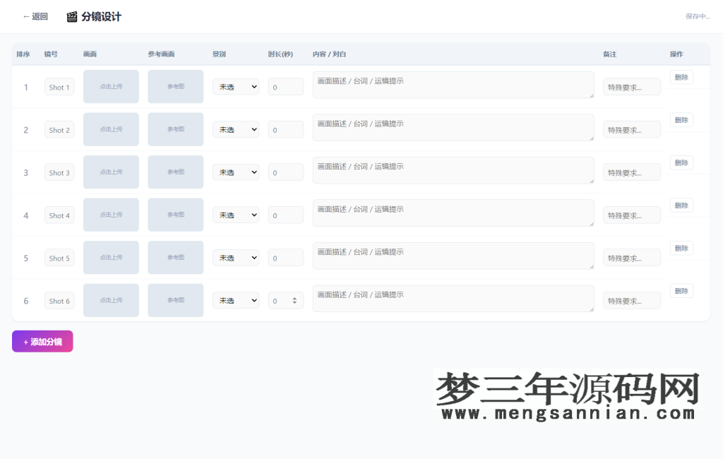The width and height of the screenshot is (723, 459).
Task: Click the 点击上传 upload area for Shot 5
Action: pyautogui.click(x=111, y=257)
